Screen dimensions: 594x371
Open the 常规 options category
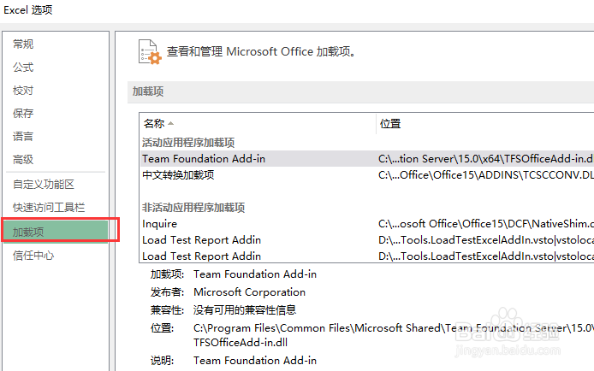tap(23, 44)
